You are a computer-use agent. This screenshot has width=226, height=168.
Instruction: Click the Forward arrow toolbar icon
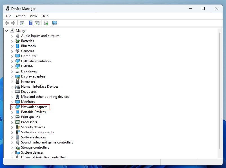(x=13, y=23)
